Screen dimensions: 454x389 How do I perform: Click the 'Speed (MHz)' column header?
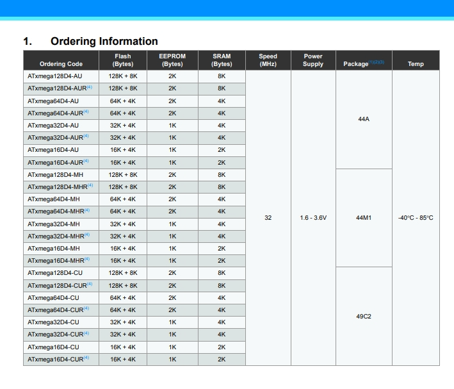tap(268, 60)
